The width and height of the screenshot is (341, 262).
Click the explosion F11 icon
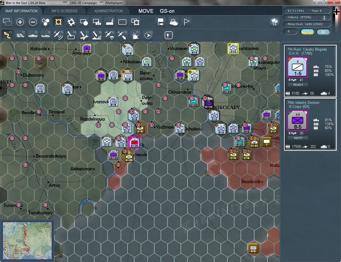pyautogui.click(x=135, y=35)
